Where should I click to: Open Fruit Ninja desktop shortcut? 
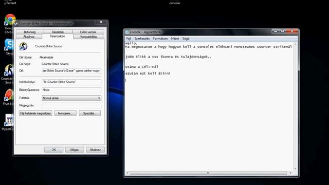pos(9,96)
